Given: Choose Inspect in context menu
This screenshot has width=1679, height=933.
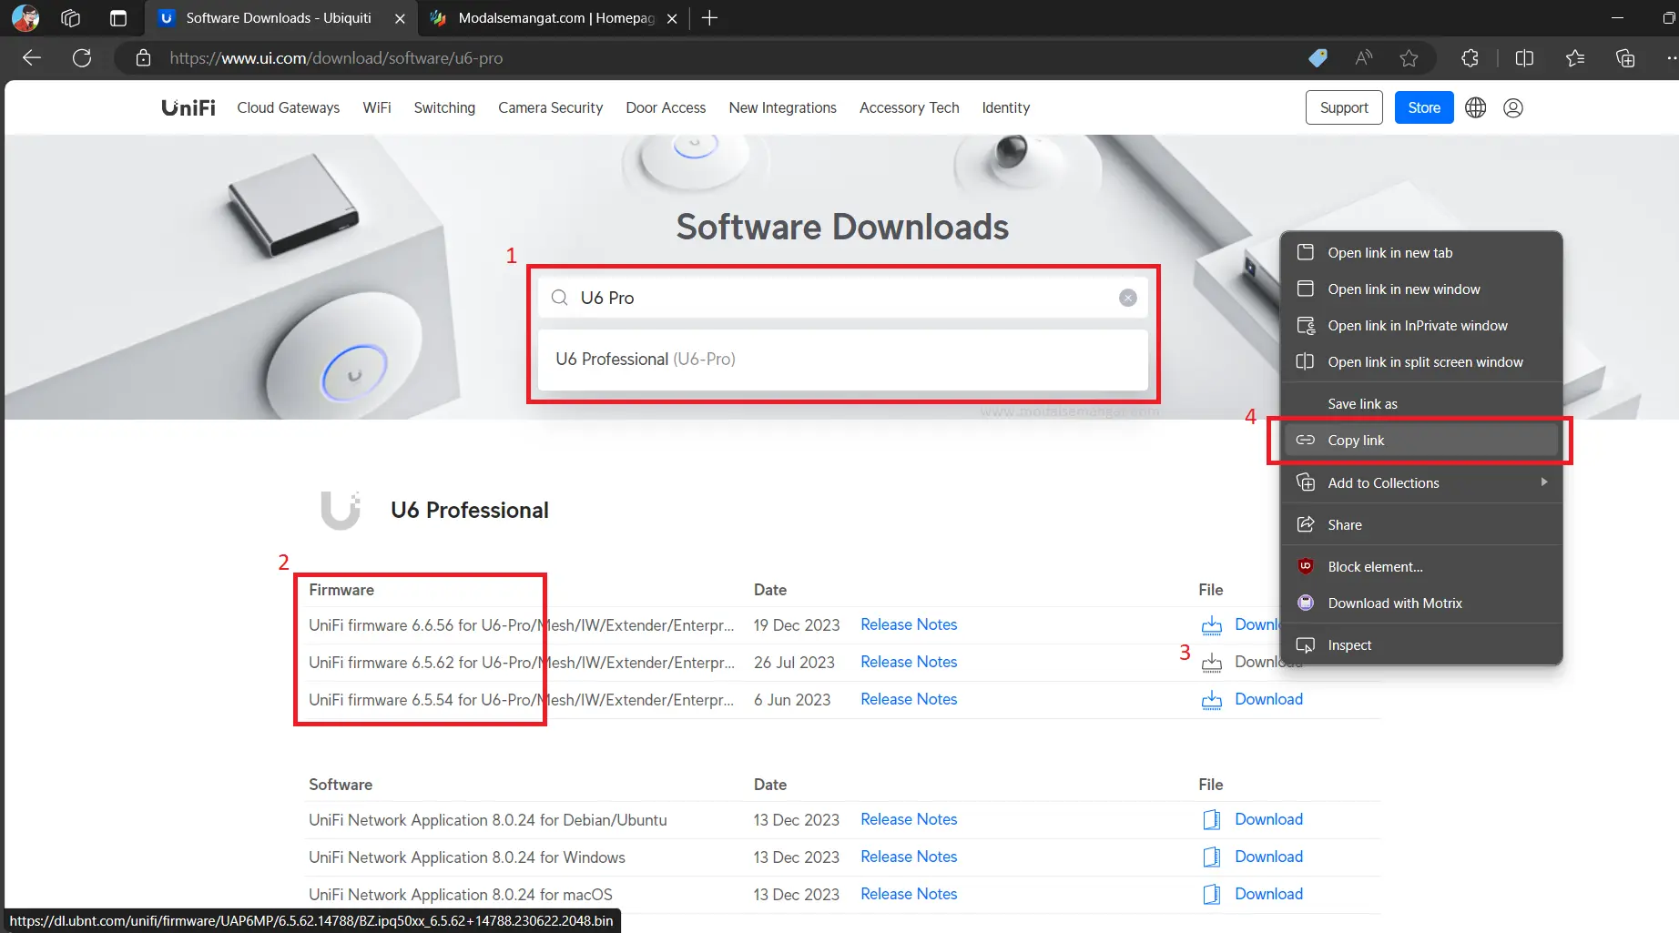Looking at the screenshot, I should 1421,645.
